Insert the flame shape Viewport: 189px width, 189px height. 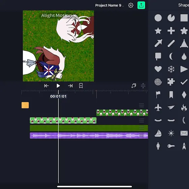click(x=184, y=108)
